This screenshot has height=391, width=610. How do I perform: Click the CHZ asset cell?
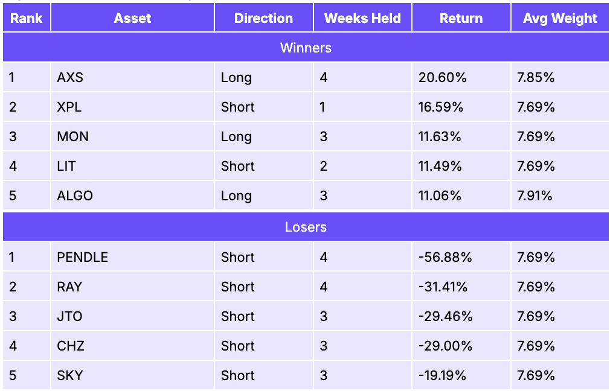click(x=132, y=346)
